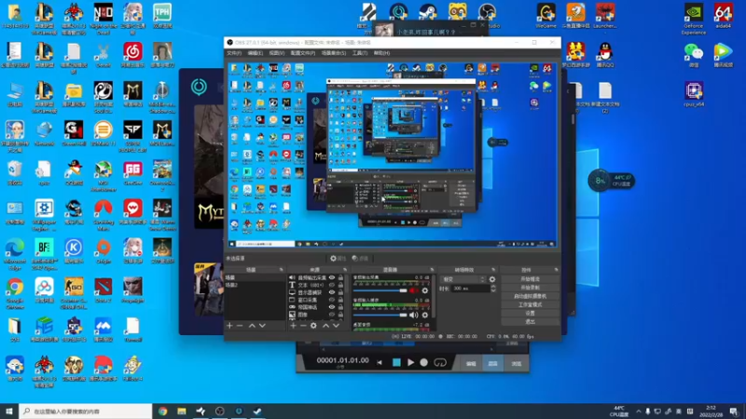Open cpuz_x64 desktop icon
Screen dimensions: 746x419
694,94
